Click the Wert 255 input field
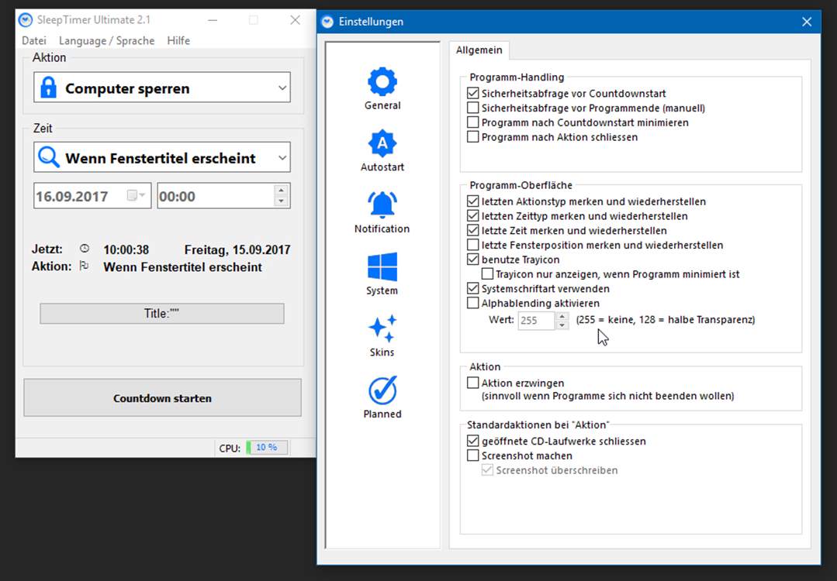 (537, 321)
